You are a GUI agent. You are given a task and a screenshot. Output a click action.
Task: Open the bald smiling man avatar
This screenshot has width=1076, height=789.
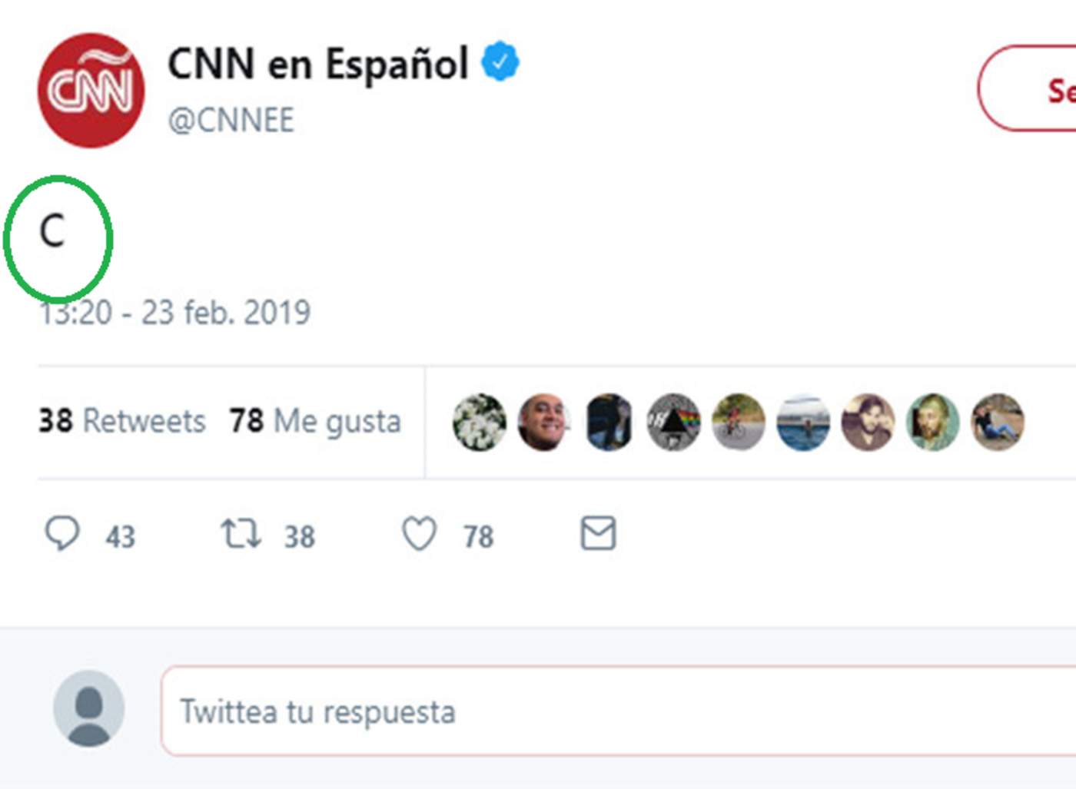(544, 422)
